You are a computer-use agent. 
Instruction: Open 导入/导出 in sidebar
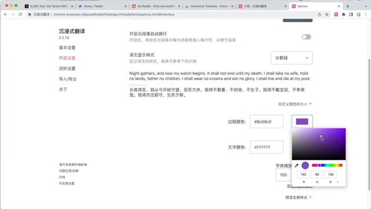tap(68, 79)
